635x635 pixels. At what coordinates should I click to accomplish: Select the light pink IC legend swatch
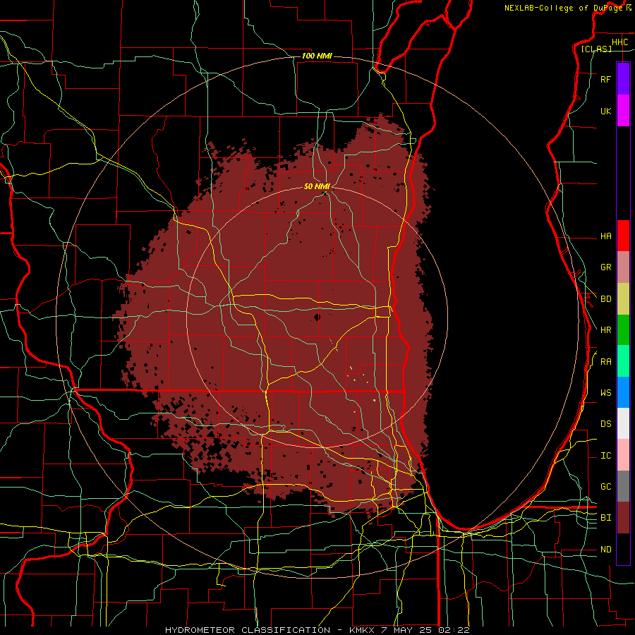pos(623,455)
